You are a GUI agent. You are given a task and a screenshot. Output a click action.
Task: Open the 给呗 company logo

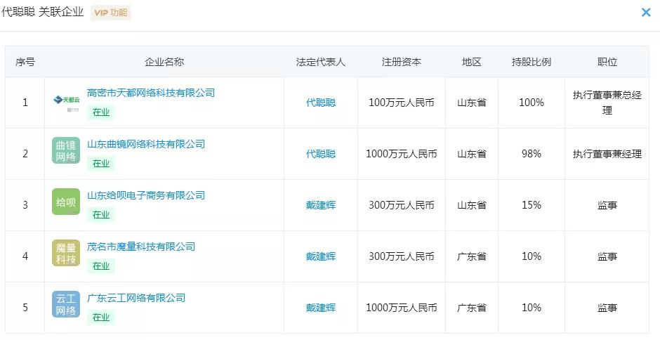[66, 202]
